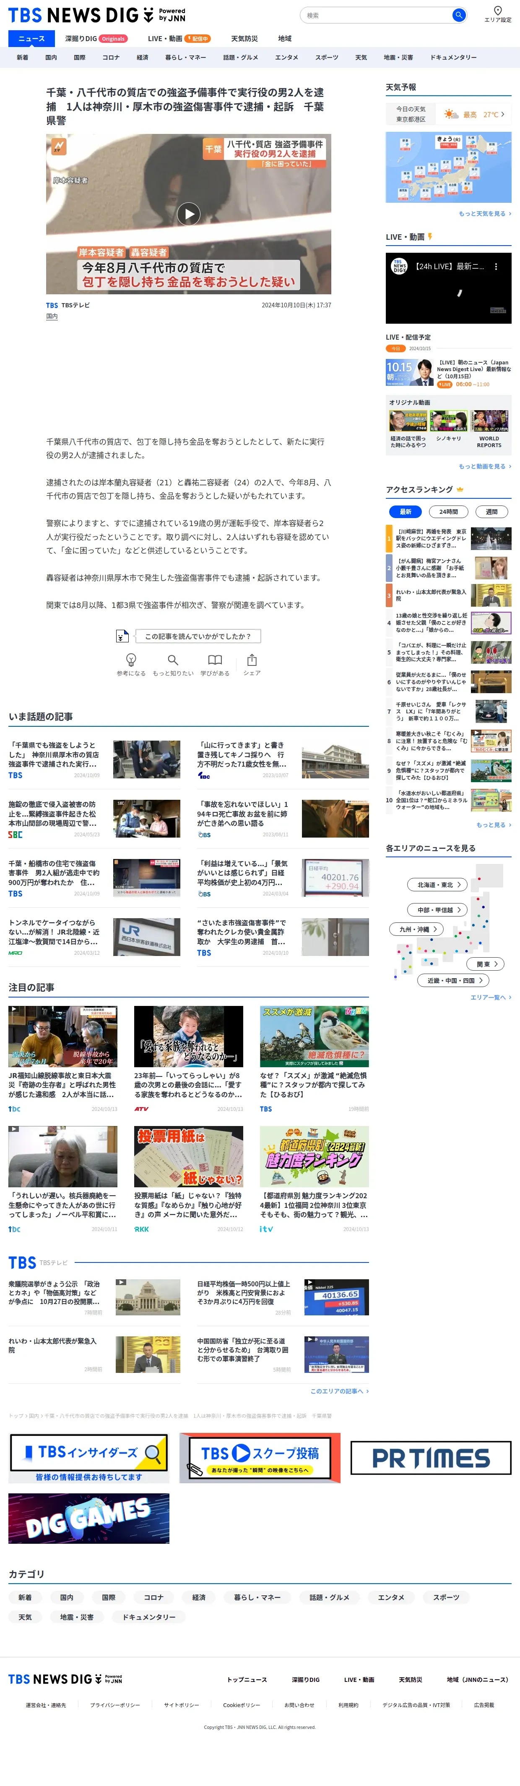Open 日経平均株価 40136 article thumbnail
520x1786 pixels.
tap(336, 1297)
